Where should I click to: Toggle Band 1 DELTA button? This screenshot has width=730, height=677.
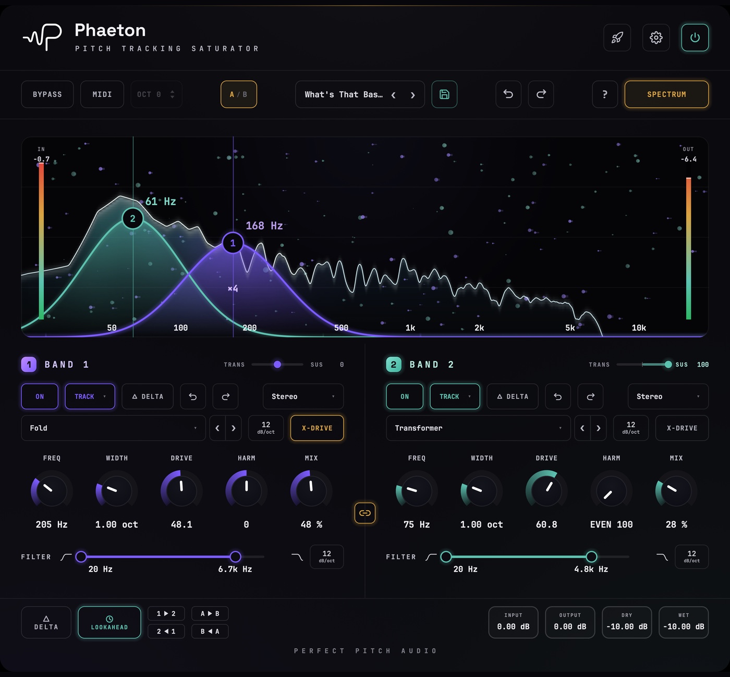[148, 396]
